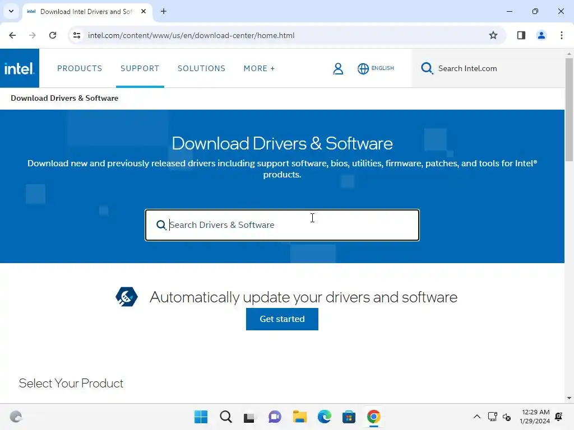Image resolution: width=574 pixels, height=430 pixels.
Task: Open the Chrome side panel
Action: point(521,35)
